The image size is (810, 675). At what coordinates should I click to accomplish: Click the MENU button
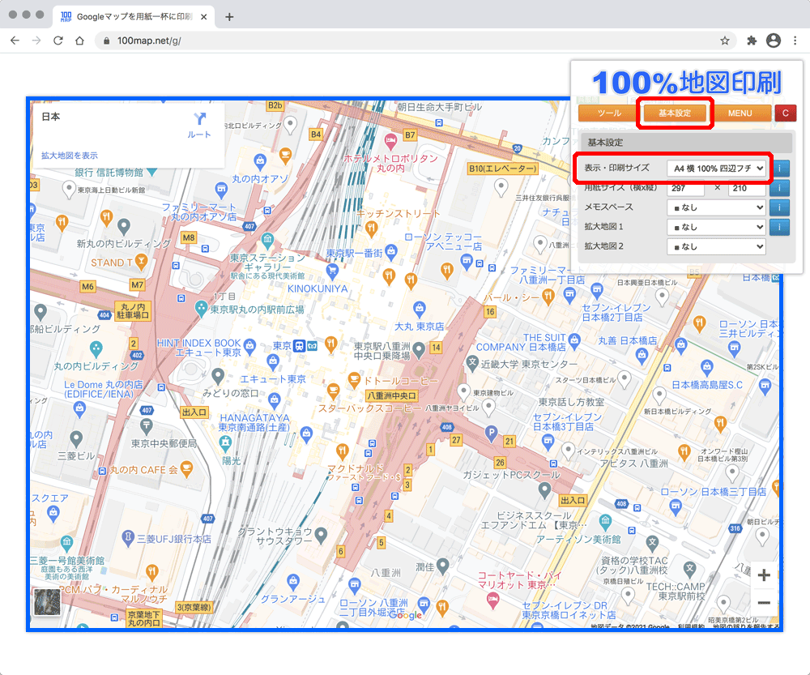coord(740,113)
